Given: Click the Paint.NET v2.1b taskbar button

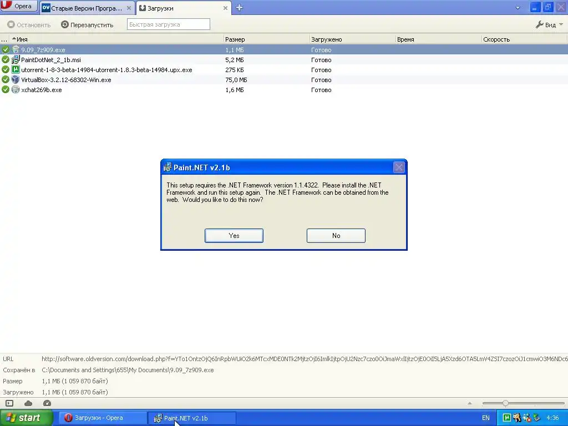Looking at the screenshot, I should (192, 418).
